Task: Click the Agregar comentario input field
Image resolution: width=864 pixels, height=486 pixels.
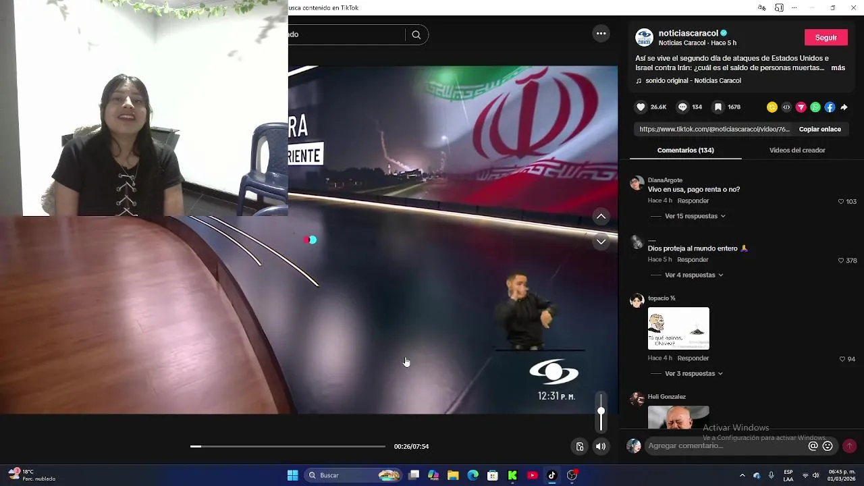Action: coord(726,446)
